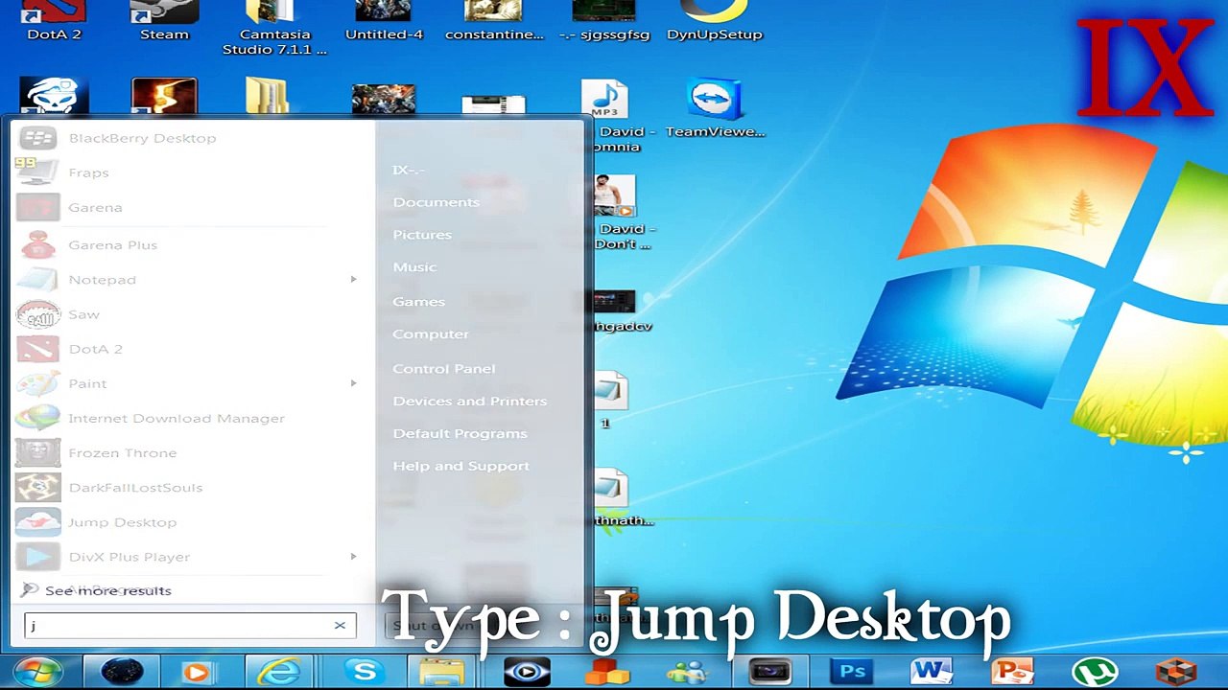Open Control Panel from the Start menu

[x=443, y=368]
